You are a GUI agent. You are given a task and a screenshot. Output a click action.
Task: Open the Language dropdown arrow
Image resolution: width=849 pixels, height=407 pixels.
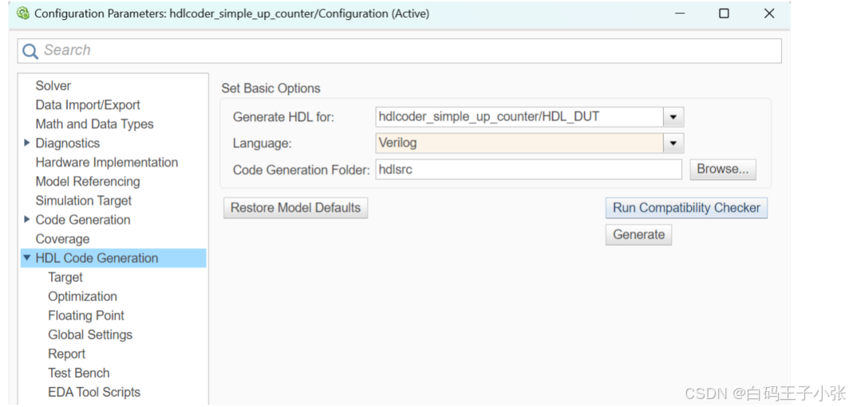673,143
